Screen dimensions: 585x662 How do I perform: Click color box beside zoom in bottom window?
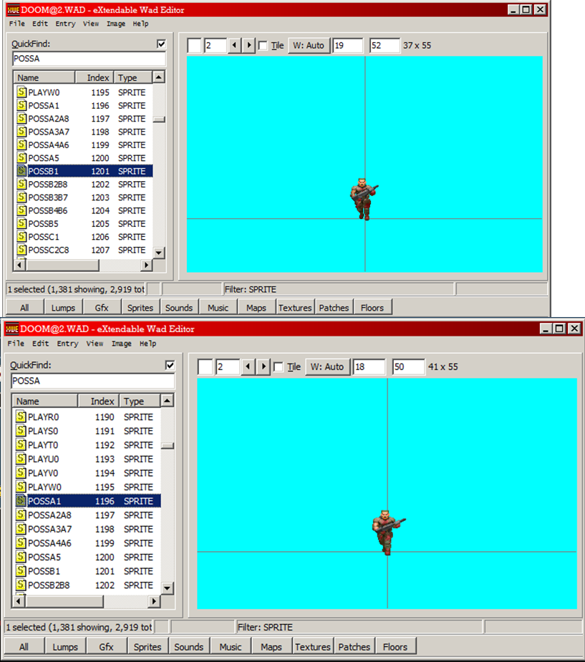click(206, 366)
